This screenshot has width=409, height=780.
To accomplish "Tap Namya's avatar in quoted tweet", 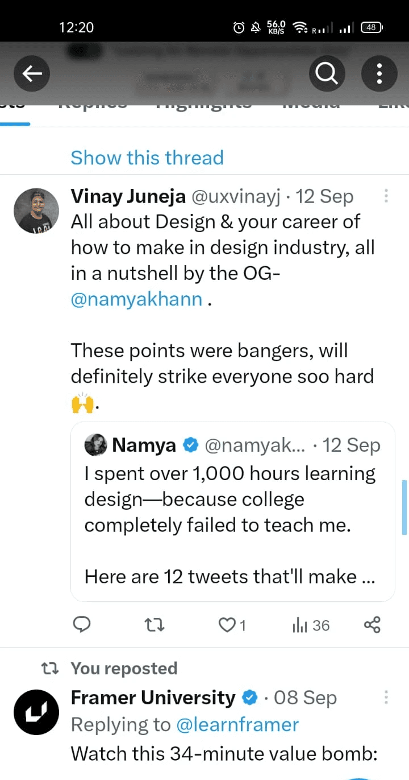I will coord(96,445).
